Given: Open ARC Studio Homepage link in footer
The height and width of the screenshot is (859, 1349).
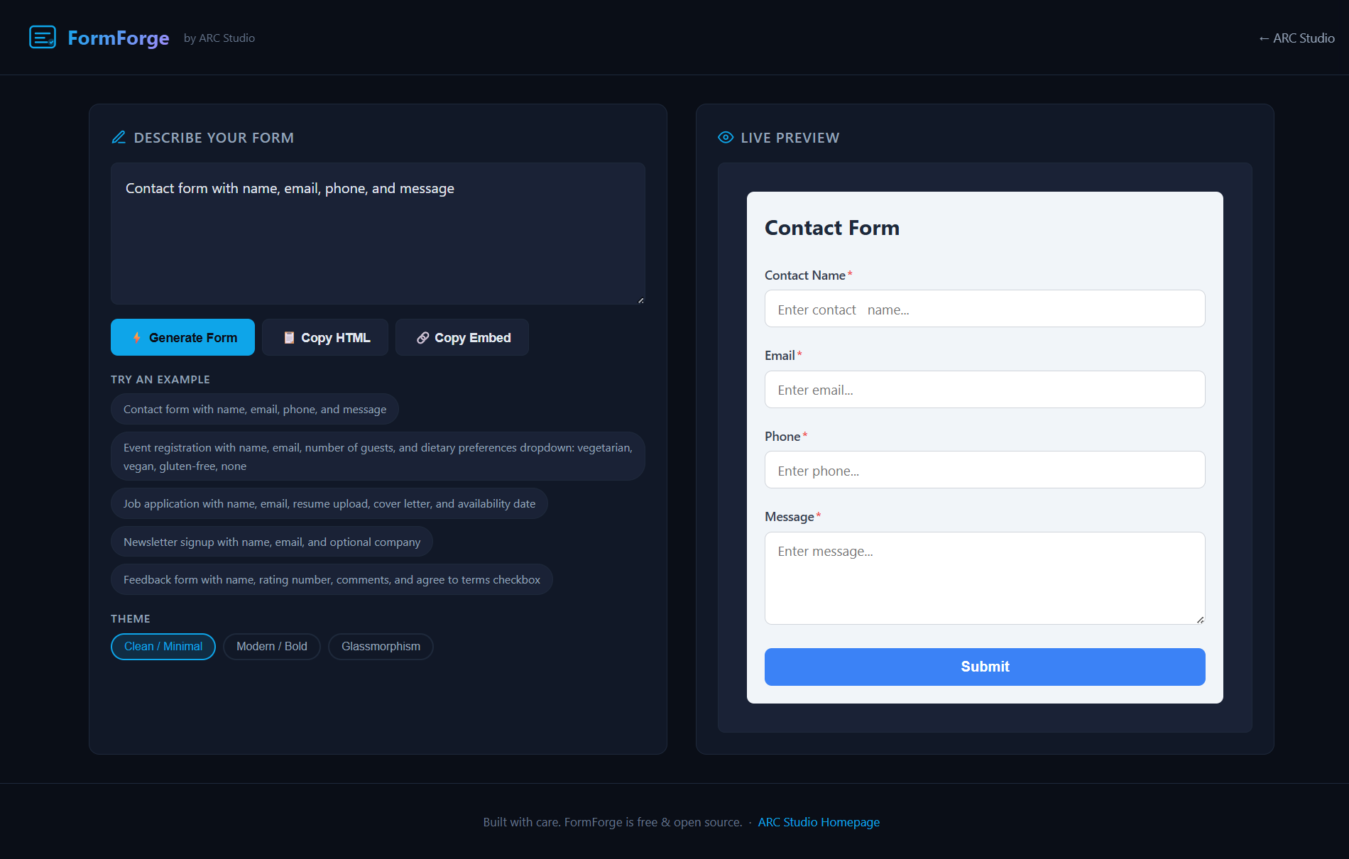Looking at the screenshot, I should pyautogui.click(x=818, y=821).
